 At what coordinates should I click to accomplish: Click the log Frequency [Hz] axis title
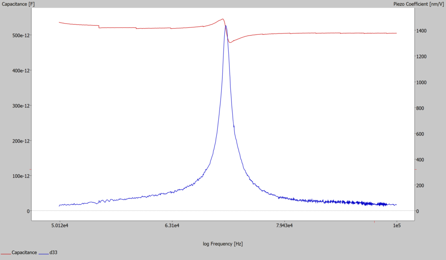[x=223, y=243]
